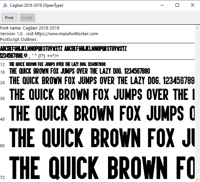Click the 12 point sample size label

(x=2, y=65)
